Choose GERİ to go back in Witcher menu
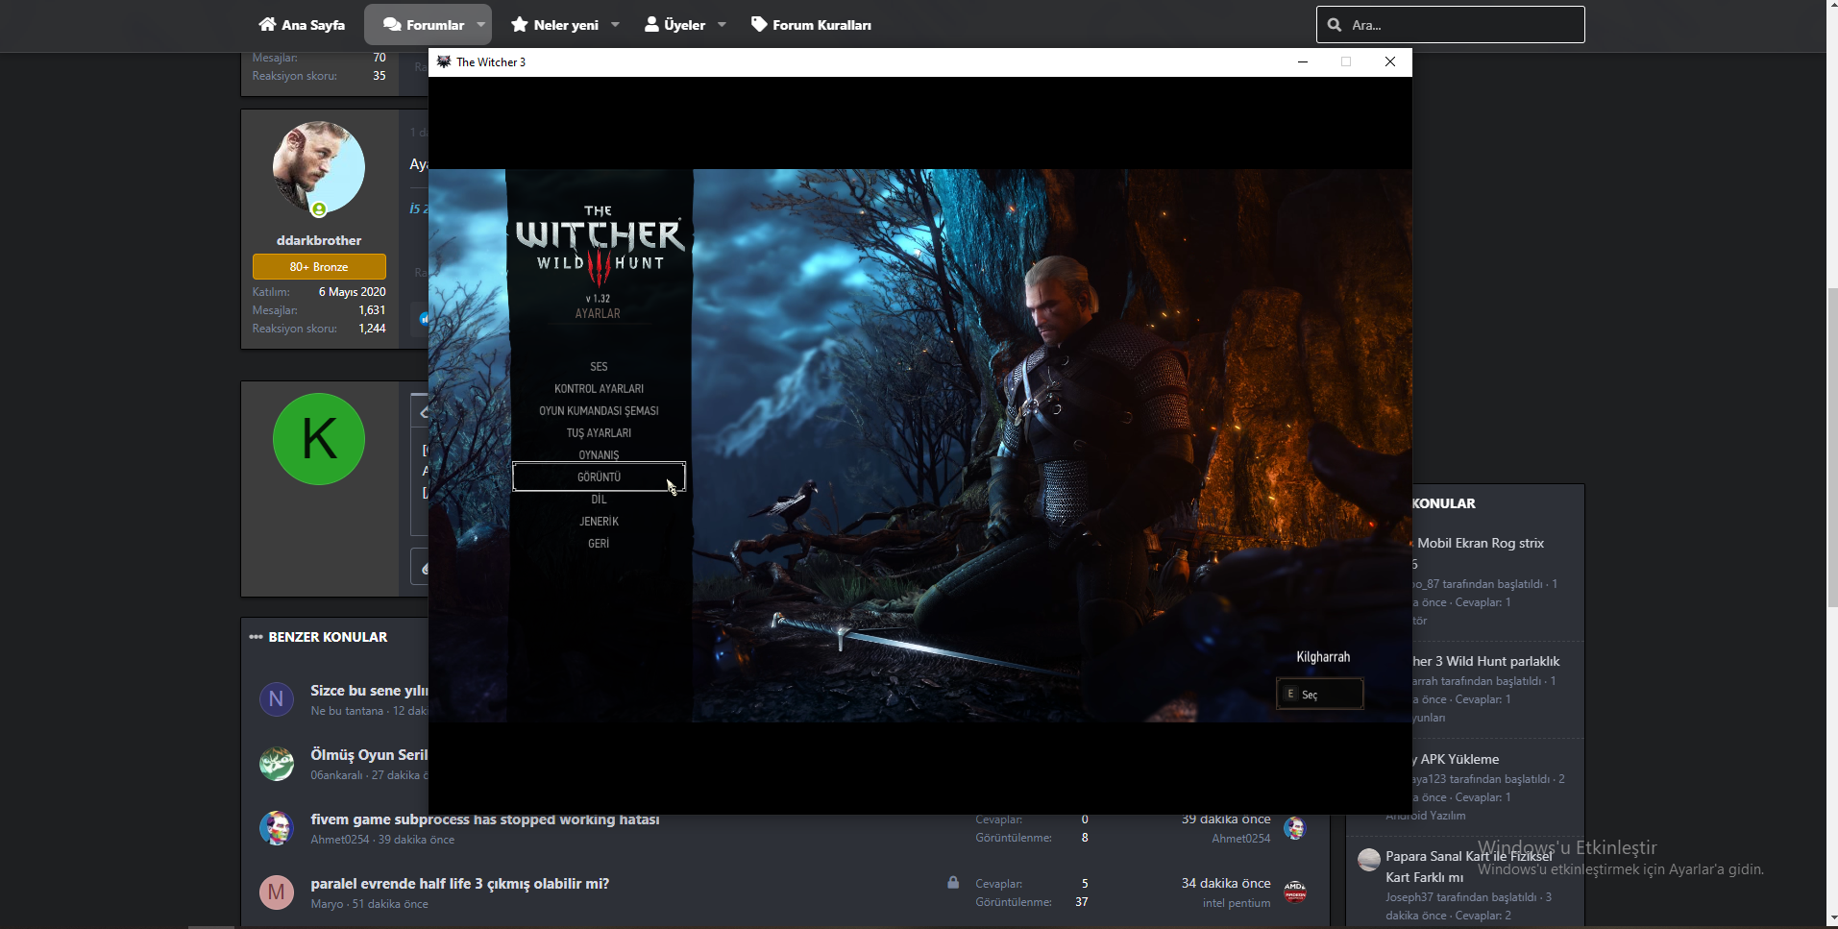Image resolution: width=1838 pixels, height=929 pixels. pos(599,544)
